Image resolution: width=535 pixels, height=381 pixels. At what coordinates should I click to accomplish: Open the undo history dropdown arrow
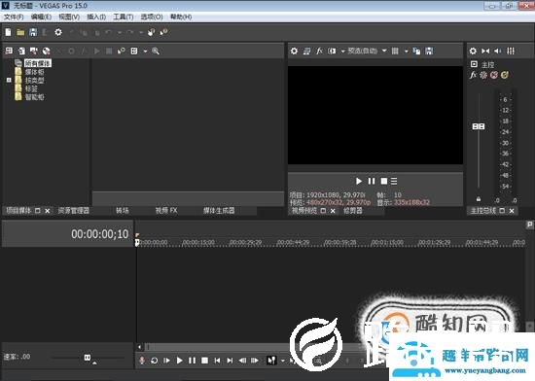pos(120,32)
